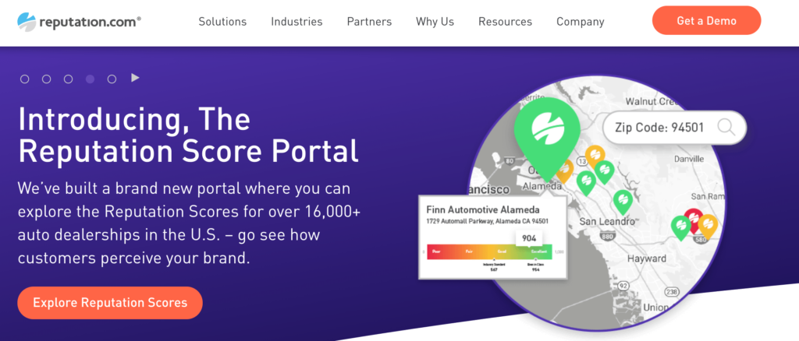Click the Finn Automotive Alameda card title
The image size is (799, 341).
point(482,209)
